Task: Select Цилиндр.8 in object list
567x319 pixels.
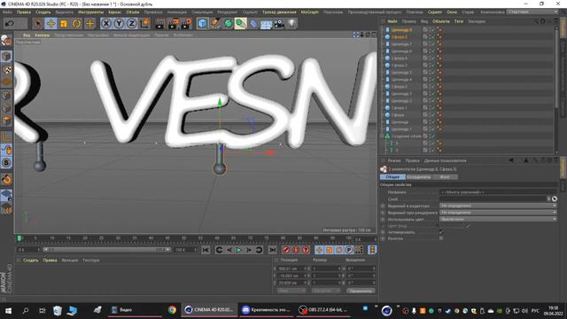Action: 401,30
